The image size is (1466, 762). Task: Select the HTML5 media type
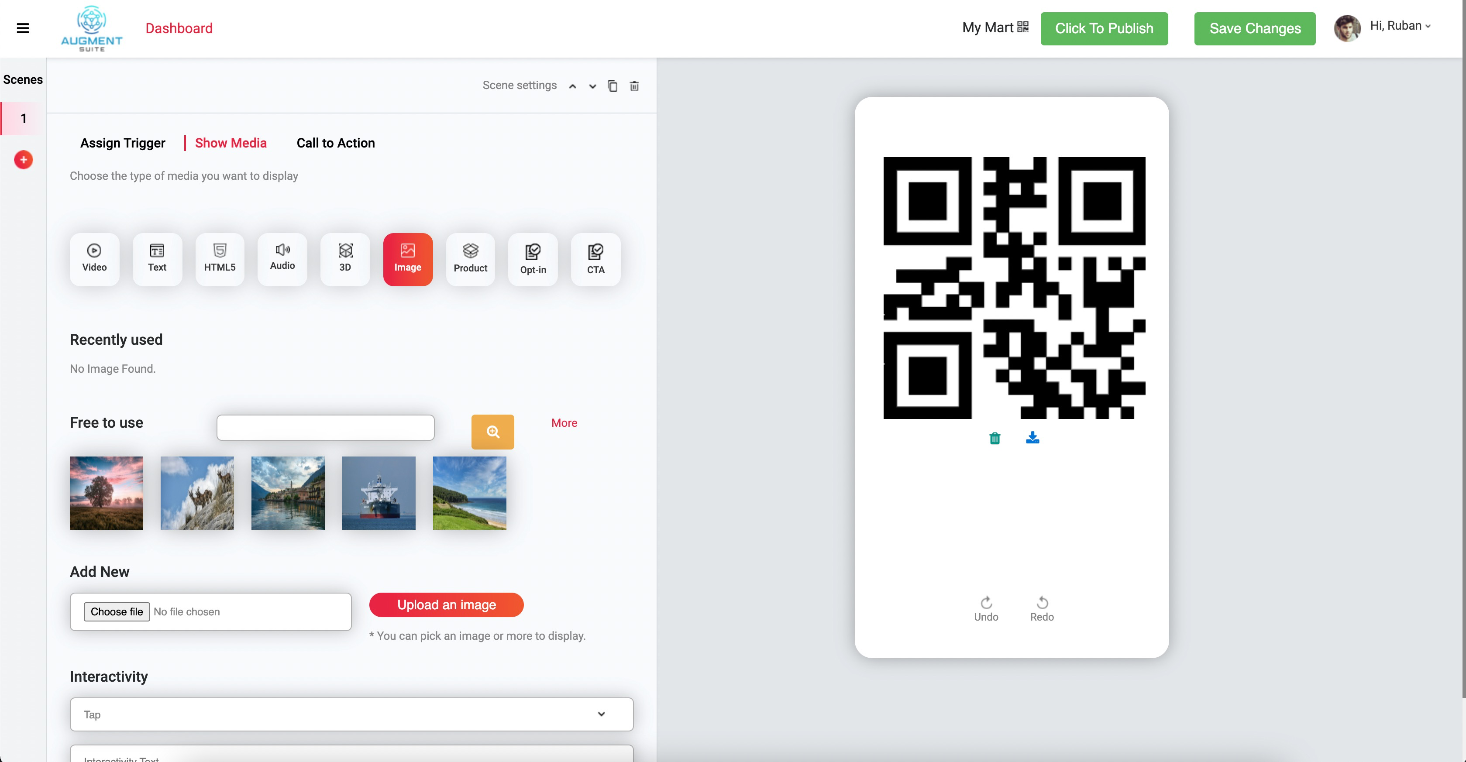click(x=220, y=259)
